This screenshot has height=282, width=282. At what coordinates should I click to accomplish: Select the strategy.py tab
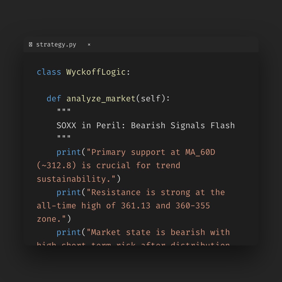(56, 45)
